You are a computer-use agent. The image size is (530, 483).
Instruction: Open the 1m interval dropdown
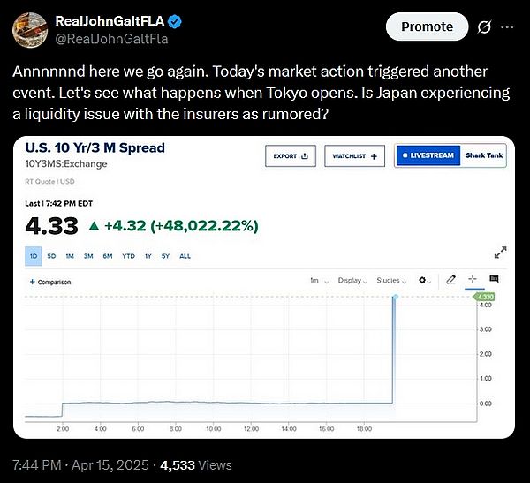(319, 281)
